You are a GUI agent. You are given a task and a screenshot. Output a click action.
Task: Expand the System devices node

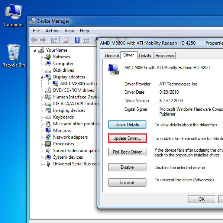(42, 158)
